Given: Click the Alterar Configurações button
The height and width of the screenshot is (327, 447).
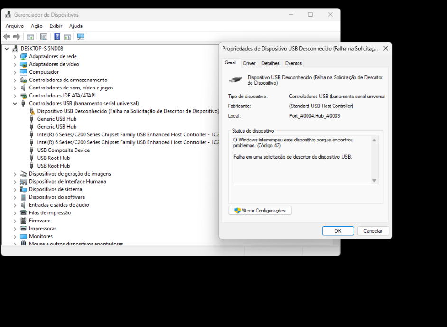Looking at the screenshot, I should coord(260,211).
